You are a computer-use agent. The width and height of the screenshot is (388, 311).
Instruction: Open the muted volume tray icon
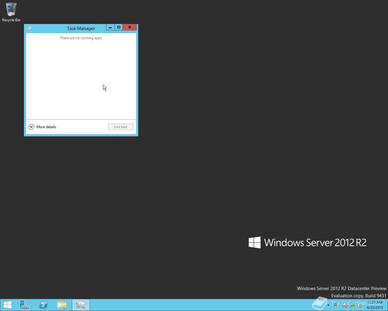click(360, 305)
